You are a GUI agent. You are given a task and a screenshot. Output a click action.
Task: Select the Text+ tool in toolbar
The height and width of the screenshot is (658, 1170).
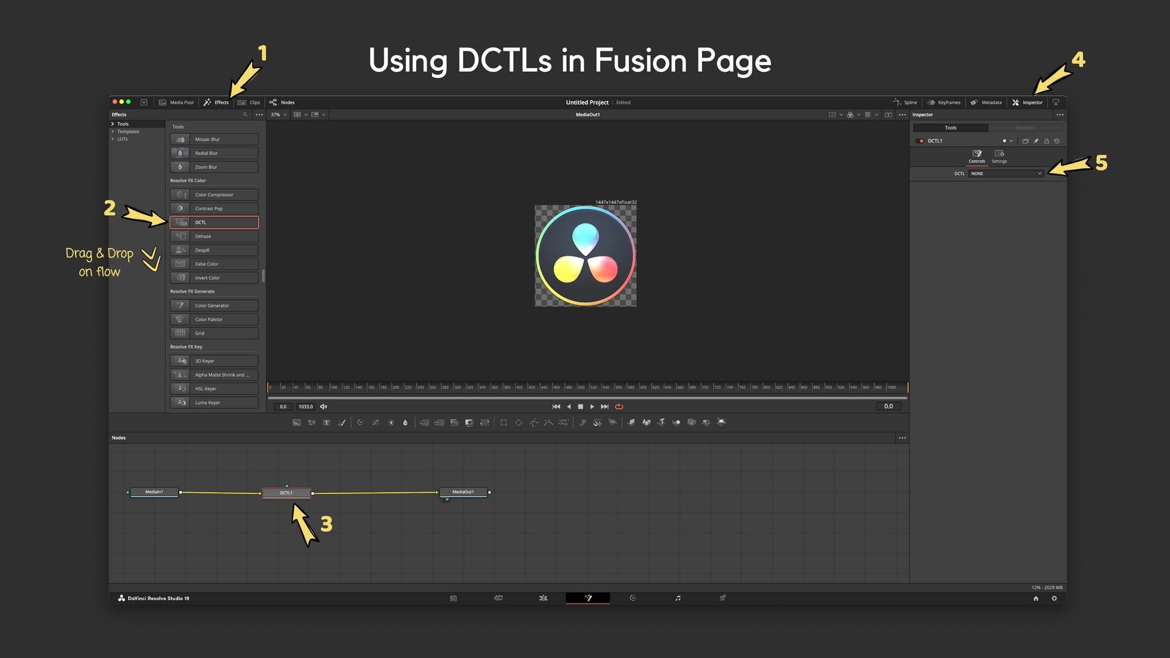coord(327,422)
